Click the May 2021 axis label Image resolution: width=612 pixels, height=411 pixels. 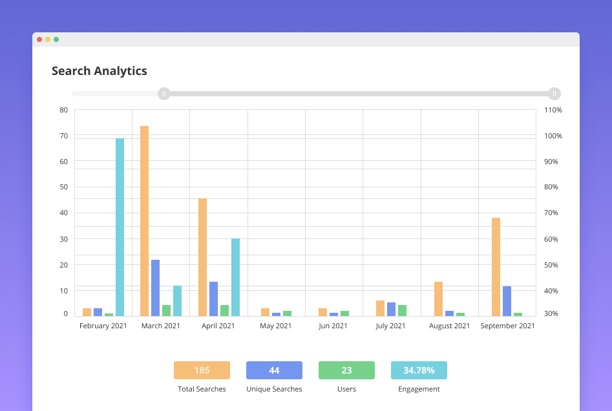click(276, 326)
